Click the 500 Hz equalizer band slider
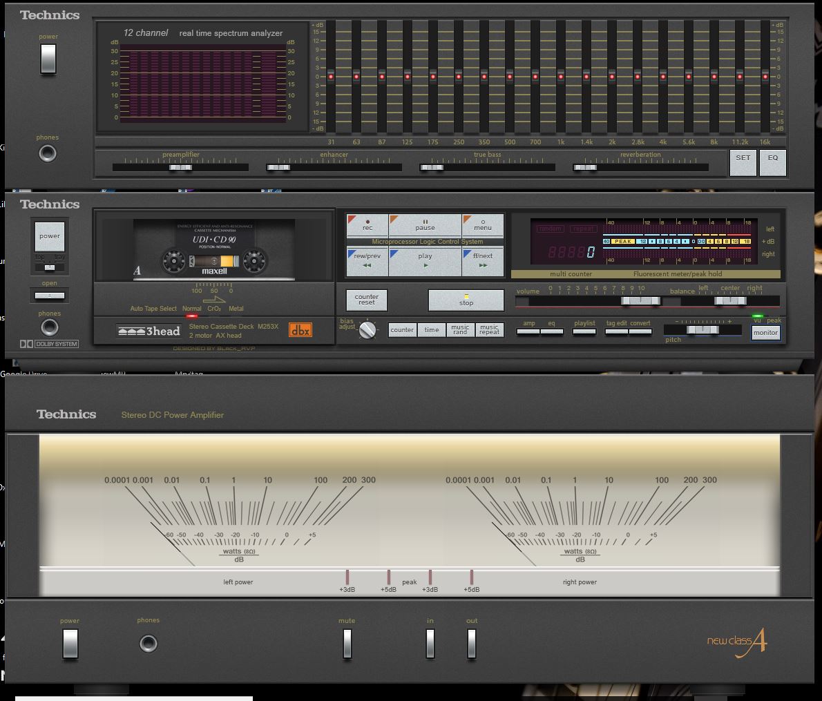The image size is (822, 701). click(510, 77)
